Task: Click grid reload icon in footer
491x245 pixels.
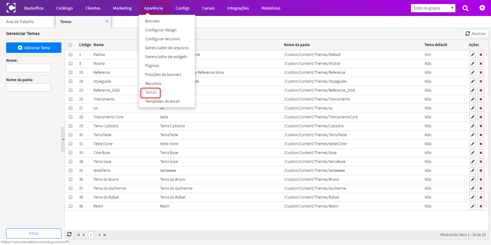Action: point(69,234)
